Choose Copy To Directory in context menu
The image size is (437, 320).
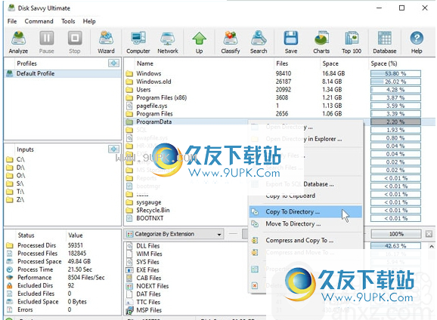pos(305,212)
